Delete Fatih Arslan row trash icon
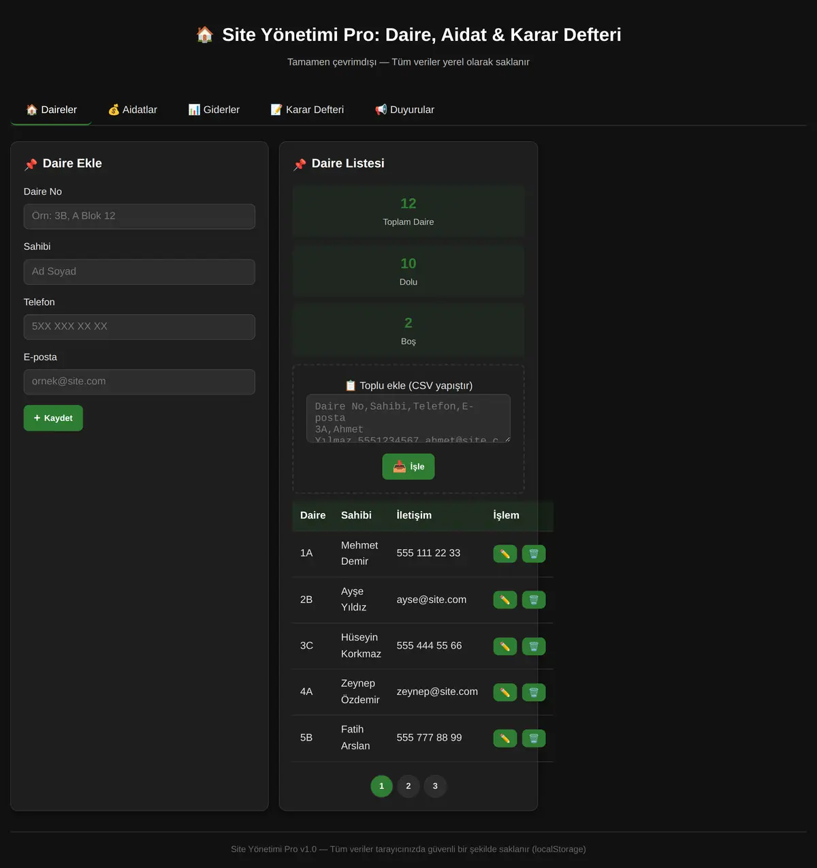 tap(534, 738)
